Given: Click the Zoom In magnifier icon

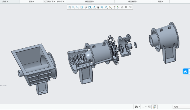Looking at the screenshot, I should pos(73,7).
